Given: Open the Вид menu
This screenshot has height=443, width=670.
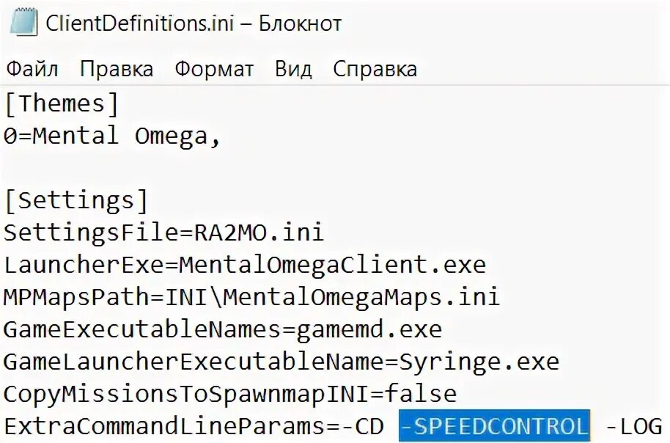Looking at the screenshot, I should 293,69.
